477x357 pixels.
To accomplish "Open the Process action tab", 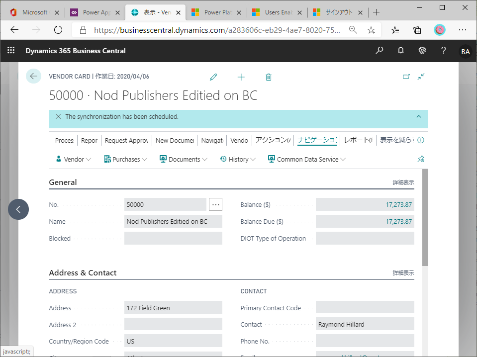I will [65, 141].
